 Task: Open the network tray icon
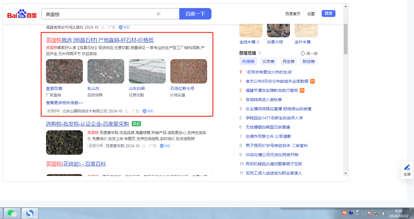pyautogui.click(x=376, y=214)
